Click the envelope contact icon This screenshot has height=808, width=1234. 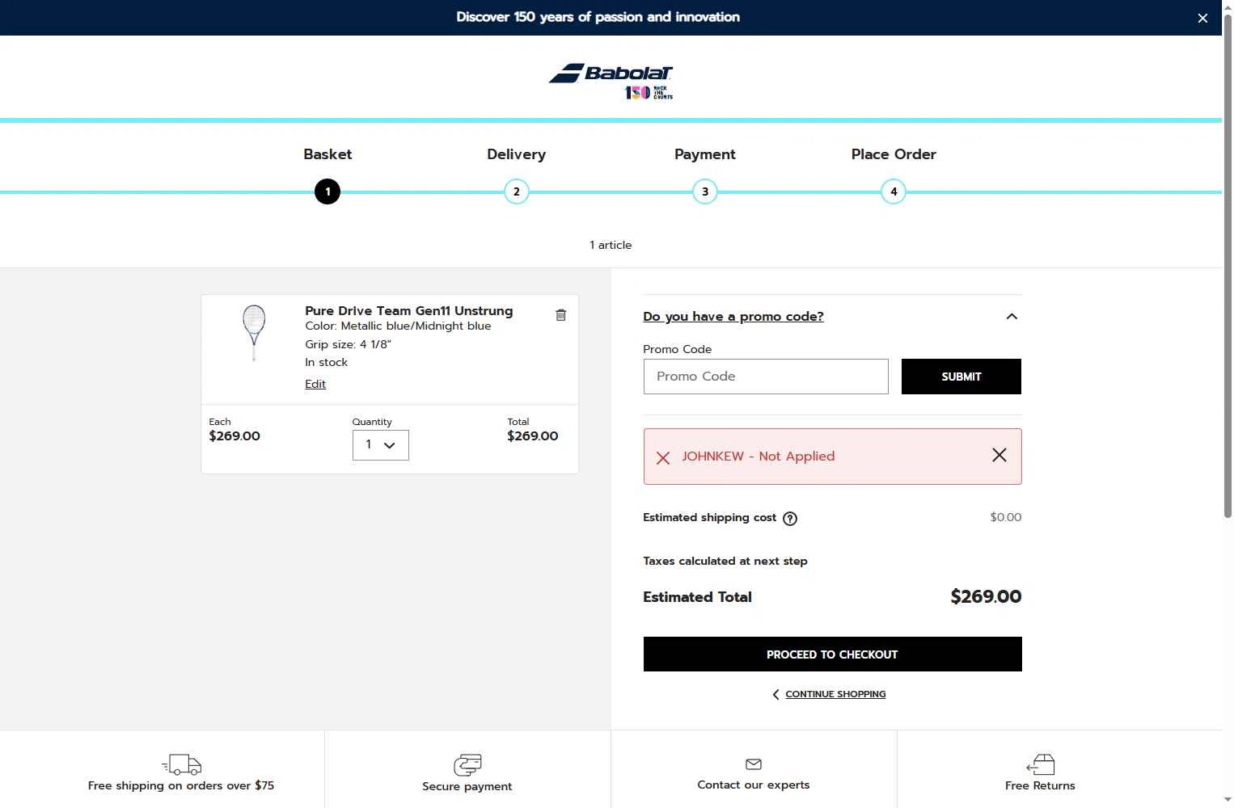tap(754, 764)
